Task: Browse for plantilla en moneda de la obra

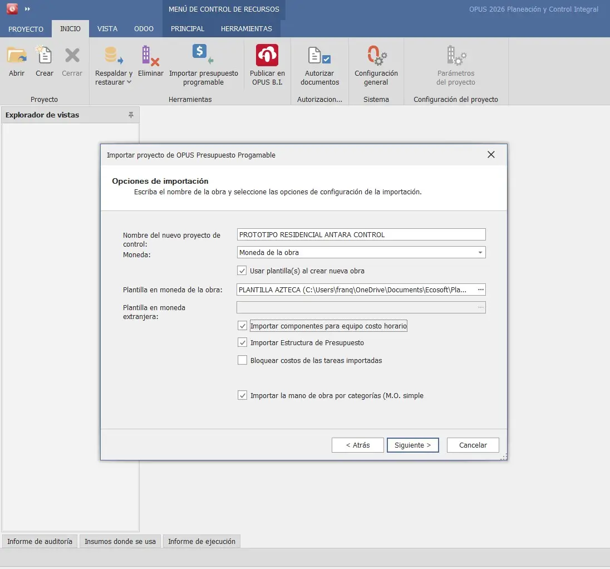Action: 480,290
